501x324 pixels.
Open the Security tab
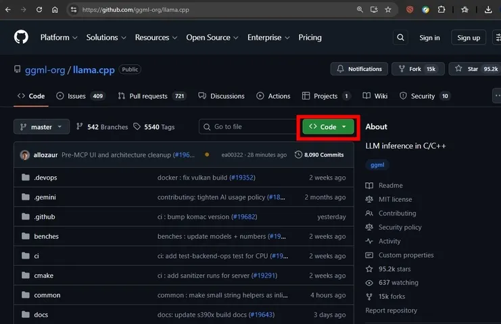click(425, 96)
